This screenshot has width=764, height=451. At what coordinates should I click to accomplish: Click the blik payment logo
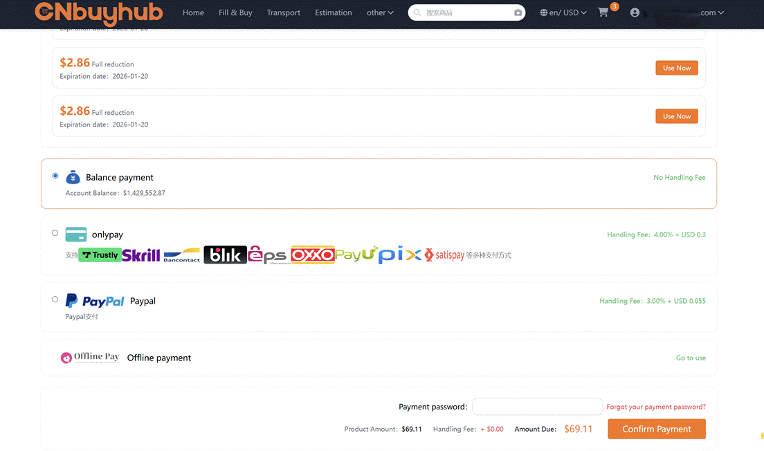pyautogui.click(x=225, y=255)
